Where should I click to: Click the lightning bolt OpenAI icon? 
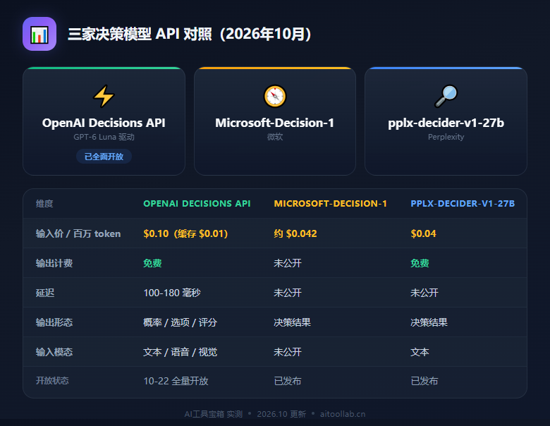tap(104, 96)
